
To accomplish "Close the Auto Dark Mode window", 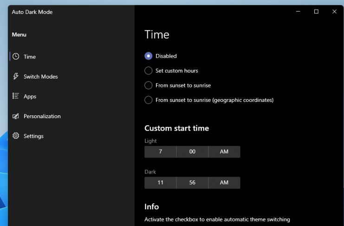I will (334, 12).
